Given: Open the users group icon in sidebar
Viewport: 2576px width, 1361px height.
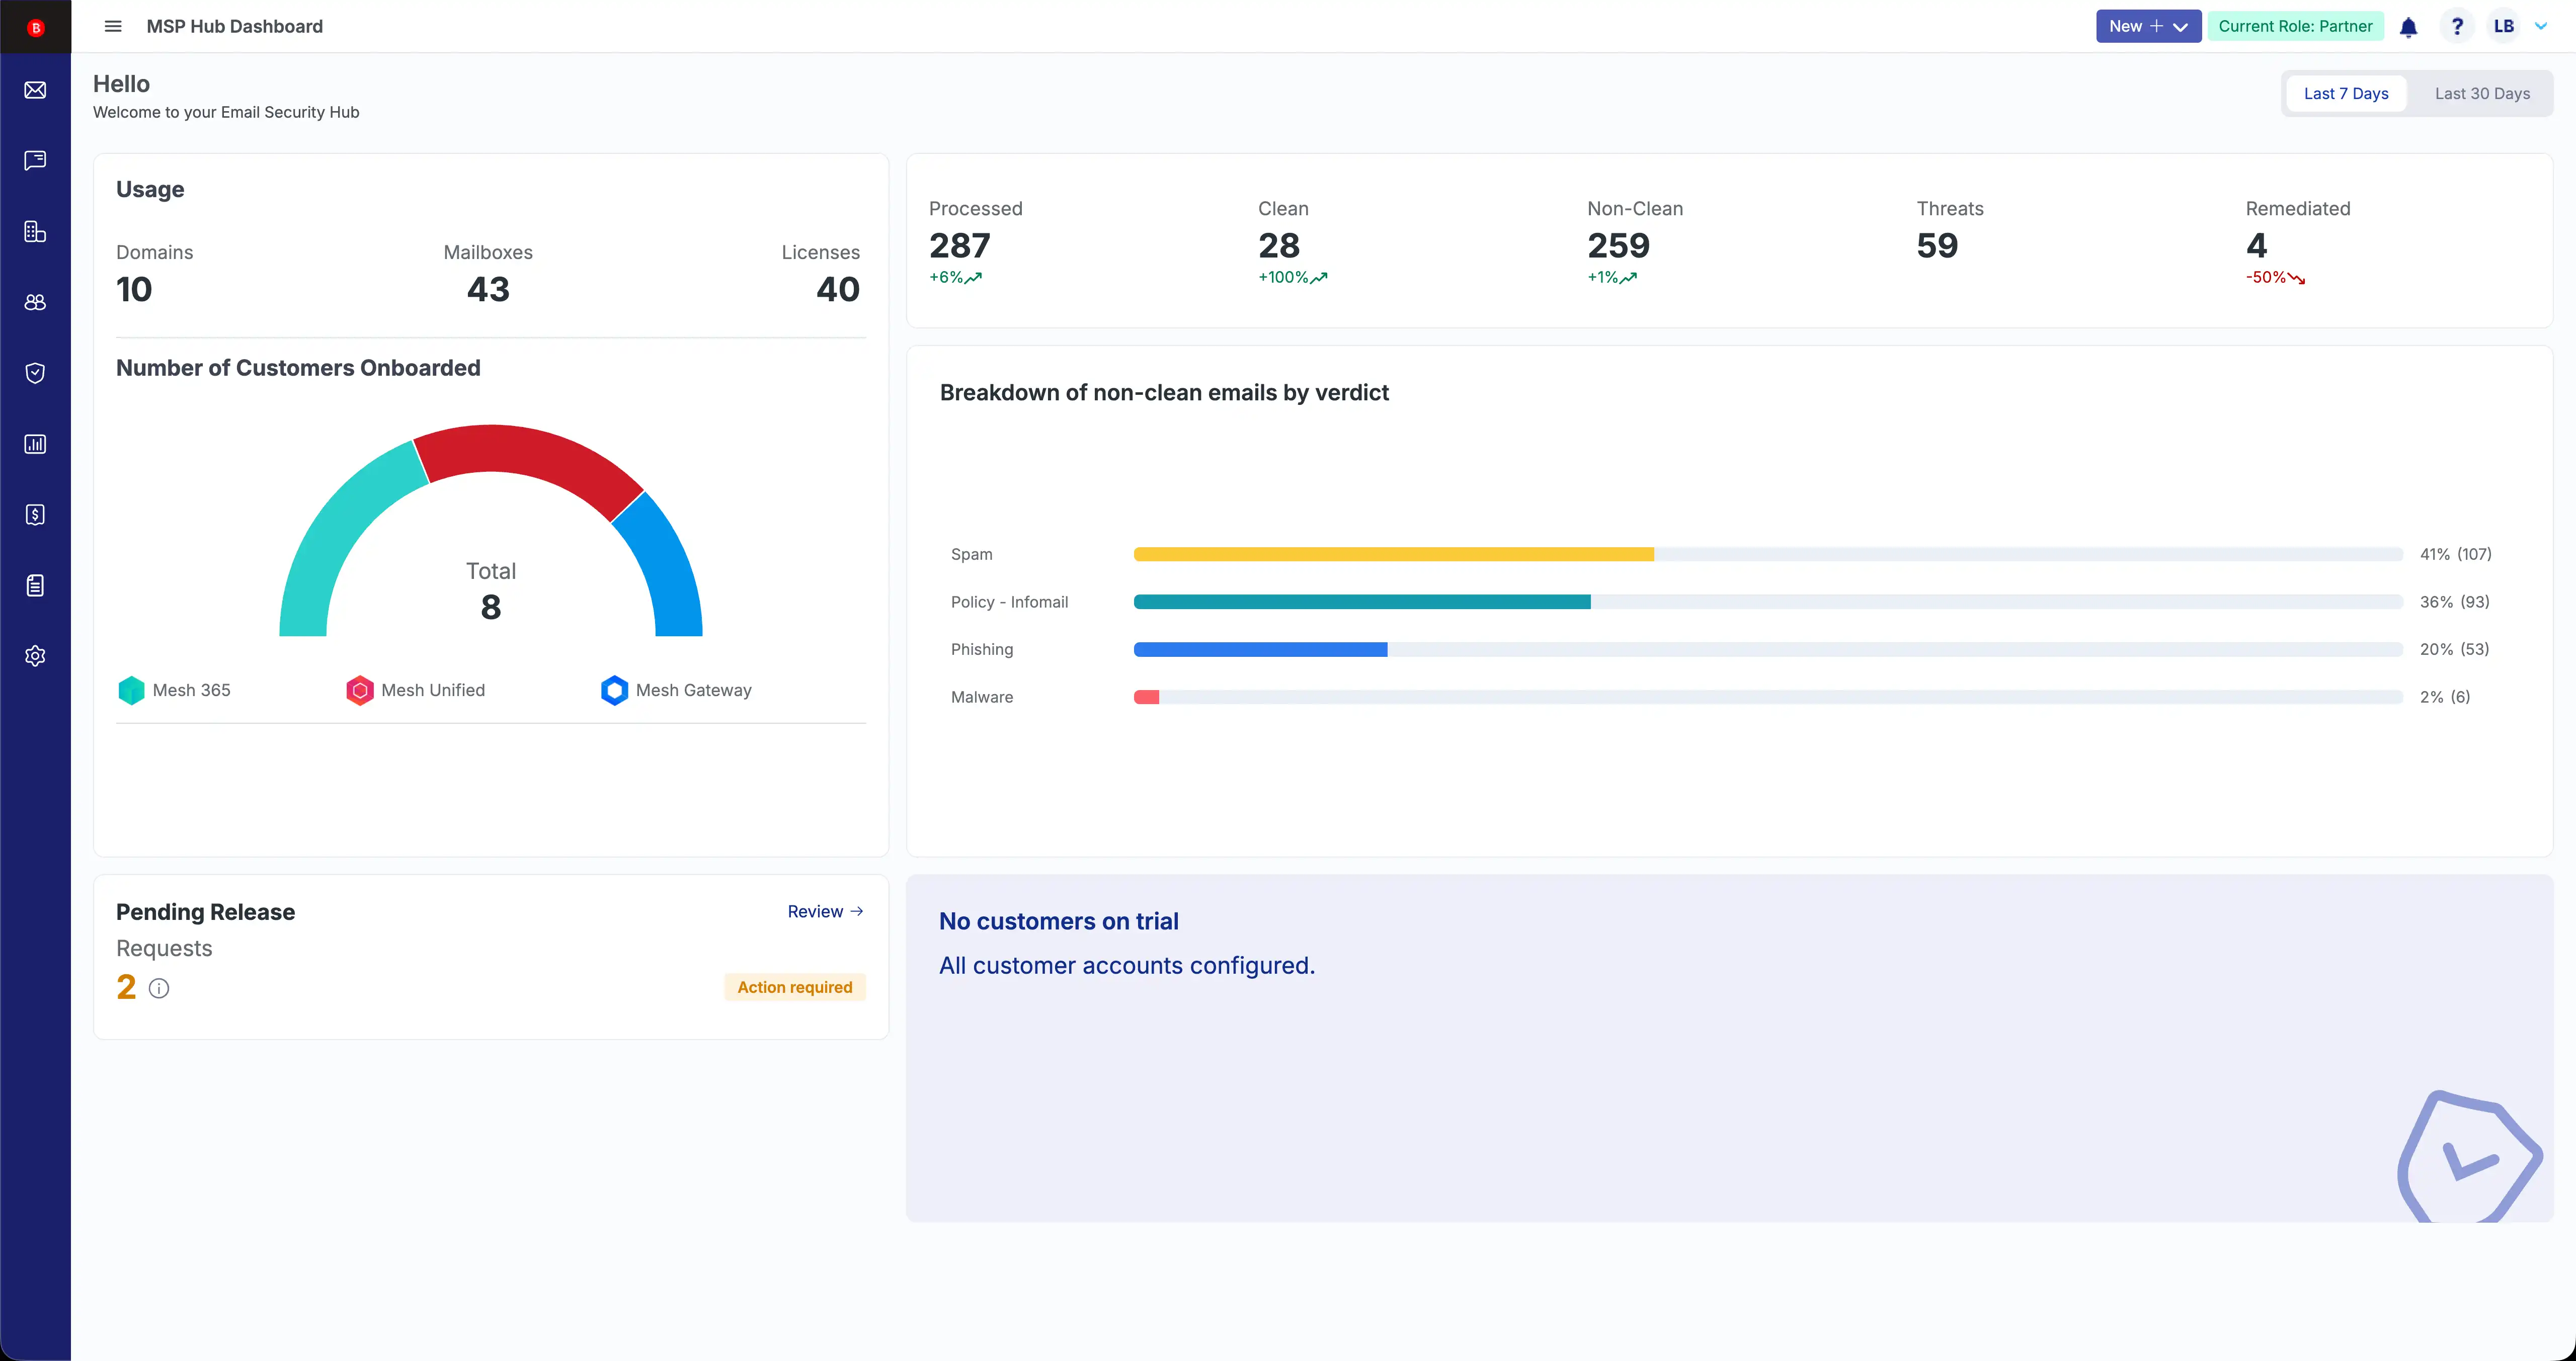Looking at the screenshot, I should (35, 302).
